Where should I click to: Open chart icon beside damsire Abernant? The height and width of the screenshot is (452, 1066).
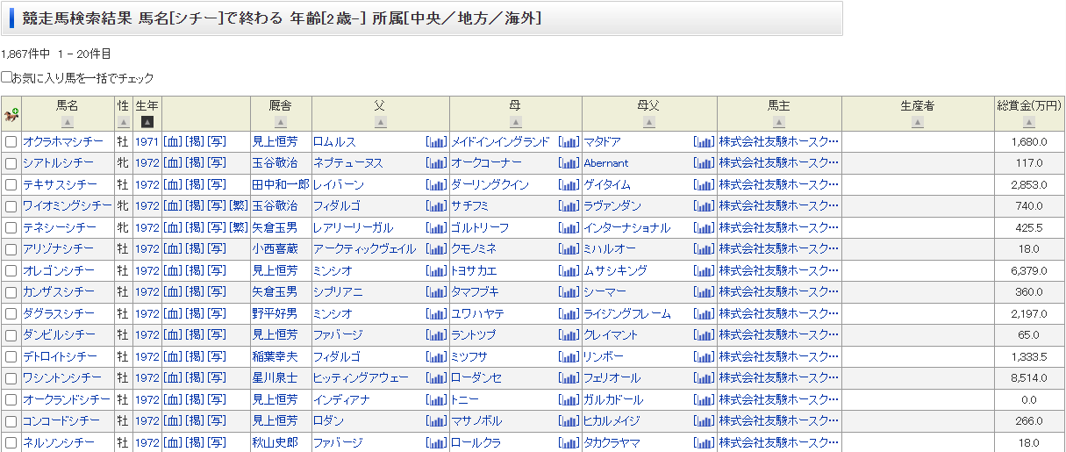(x=705, y=163)
